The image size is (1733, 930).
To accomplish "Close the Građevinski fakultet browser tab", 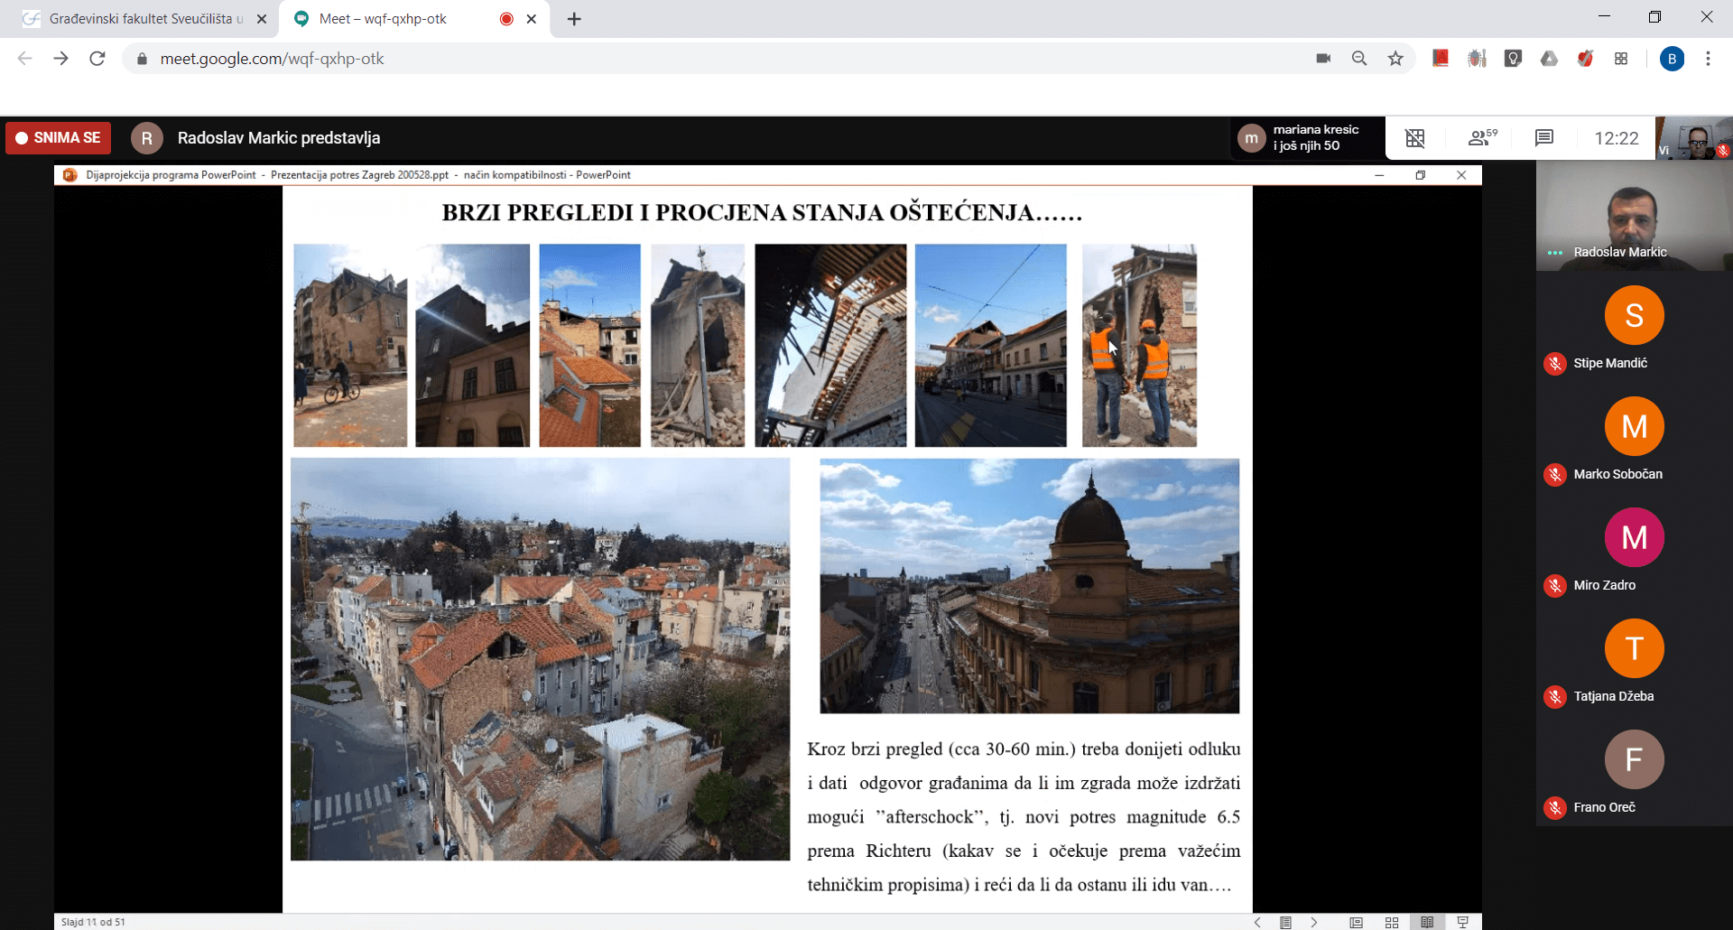I will click(x=262, y=19).
